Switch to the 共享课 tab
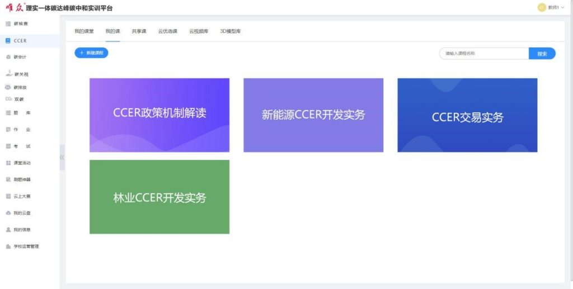The image size is (573, 289). 139,31
